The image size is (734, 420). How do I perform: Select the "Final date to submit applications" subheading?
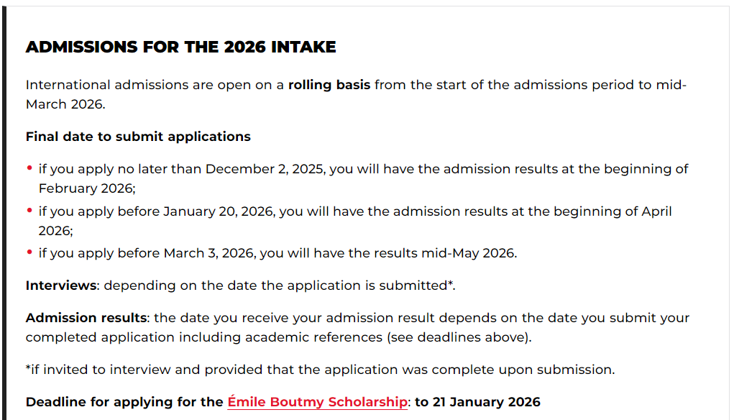pyautogui.click(x=138, y=137)
